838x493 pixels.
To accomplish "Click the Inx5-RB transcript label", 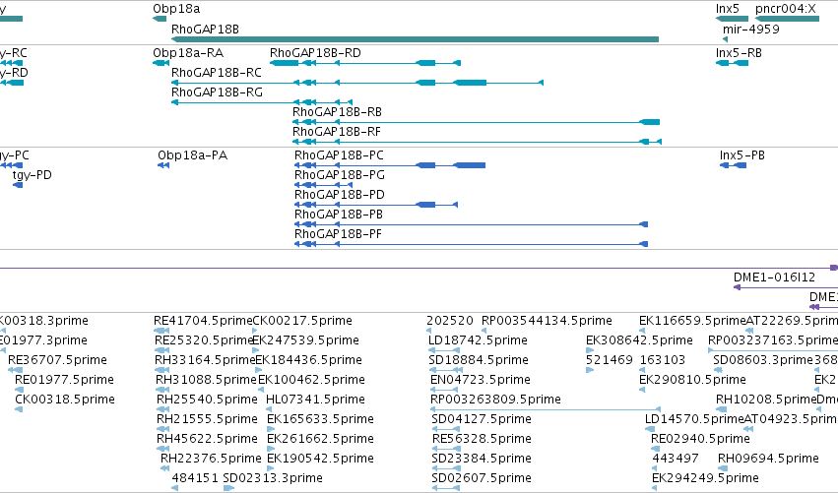I will (739, 53).
